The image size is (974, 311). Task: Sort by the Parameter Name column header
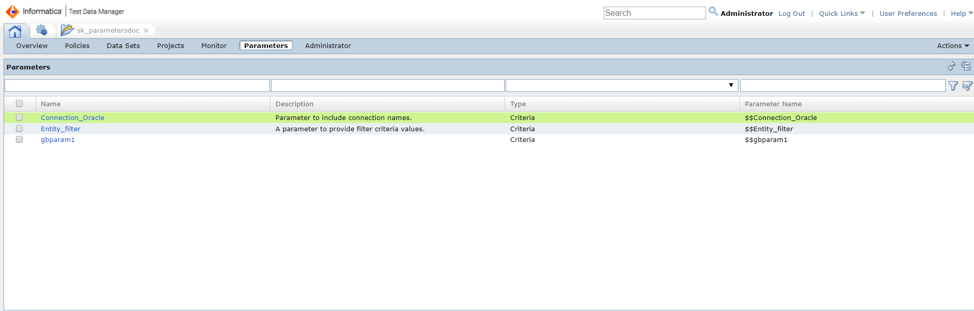click(773, 104)
